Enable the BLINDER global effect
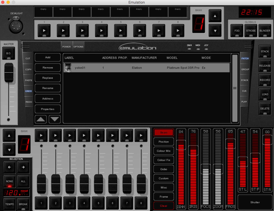Viewport: 274px width, 211px height. point(265,31)
